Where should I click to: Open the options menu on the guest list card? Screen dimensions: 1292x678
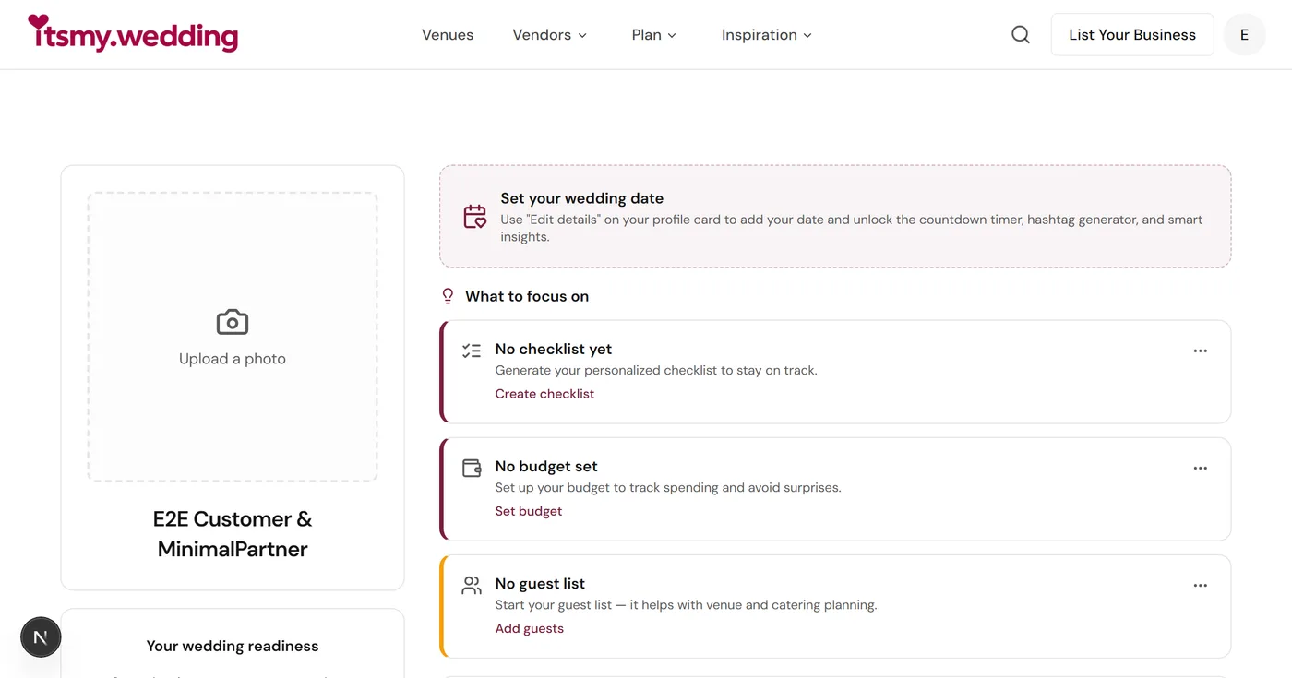[x=1200, y=585]
